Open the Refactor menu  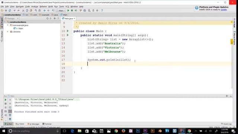pos(43,7)
